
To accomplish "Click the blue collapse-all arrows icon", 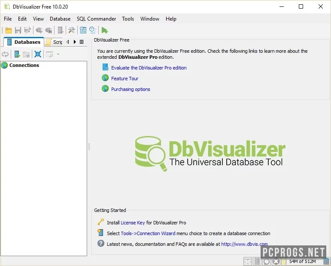I will pyautogui.click(x=38, y=54).
